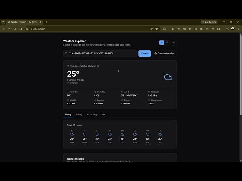
Task: Click the 5:58 AM sunrise value
Action: pyautogui.click(x=98, y=104)
